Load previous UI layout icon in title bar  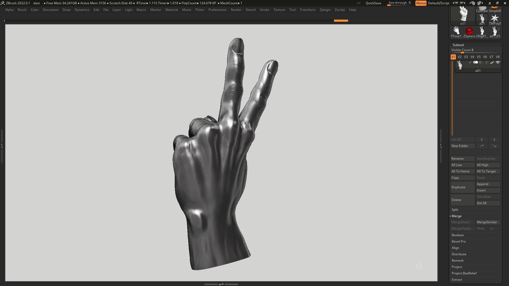[x=473, y=3]
